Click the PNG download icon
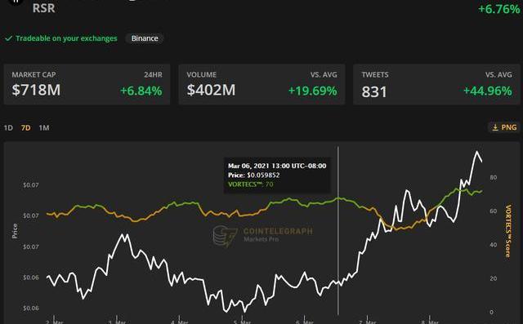This screenshot has height=324, width=523. (495, 127)
